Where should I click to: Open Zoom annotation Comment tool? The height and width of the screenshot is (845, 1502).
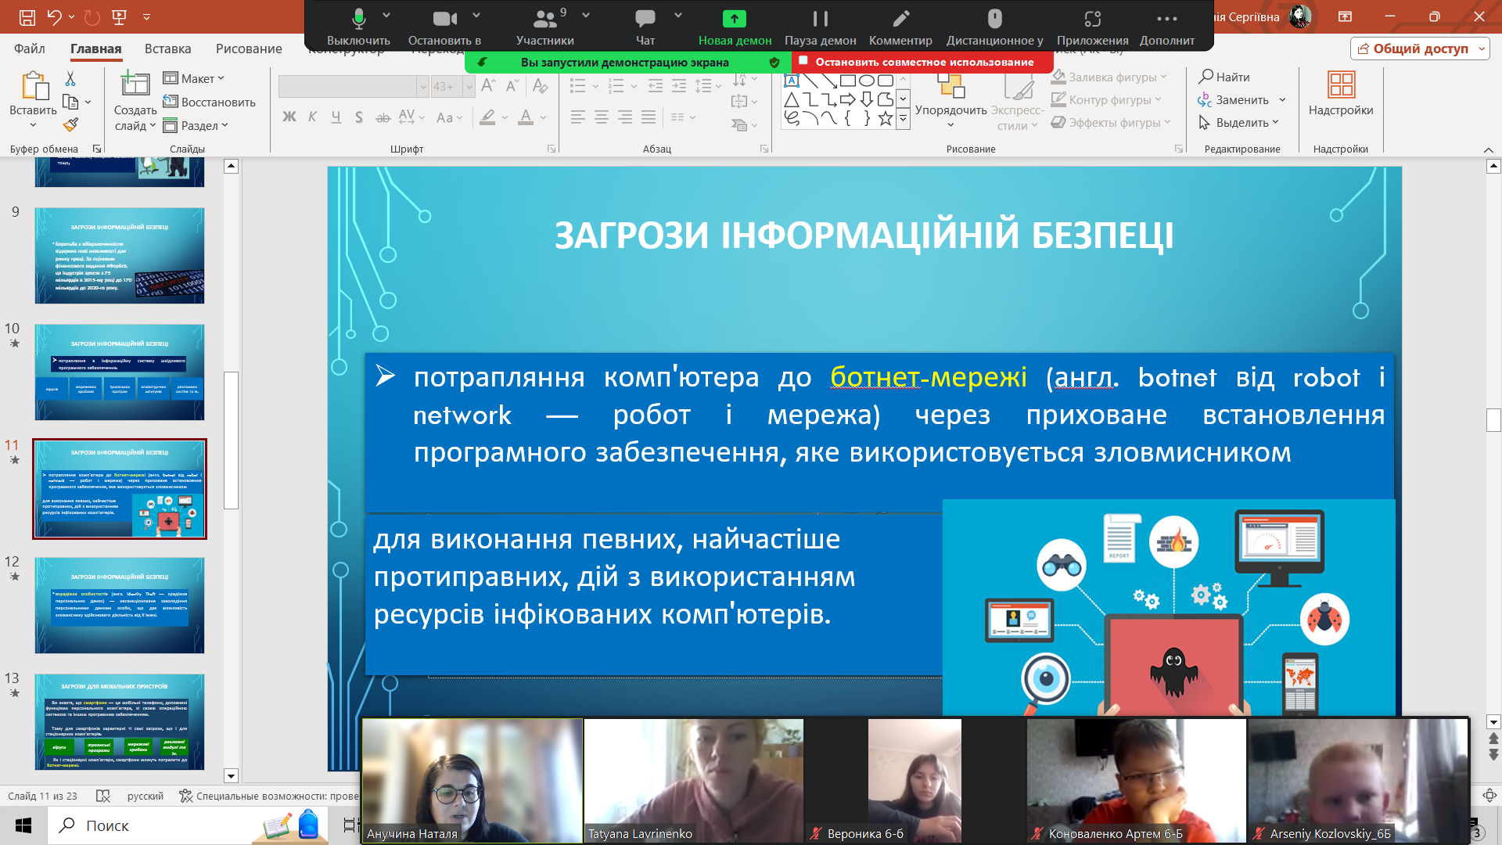coord(900,27)
